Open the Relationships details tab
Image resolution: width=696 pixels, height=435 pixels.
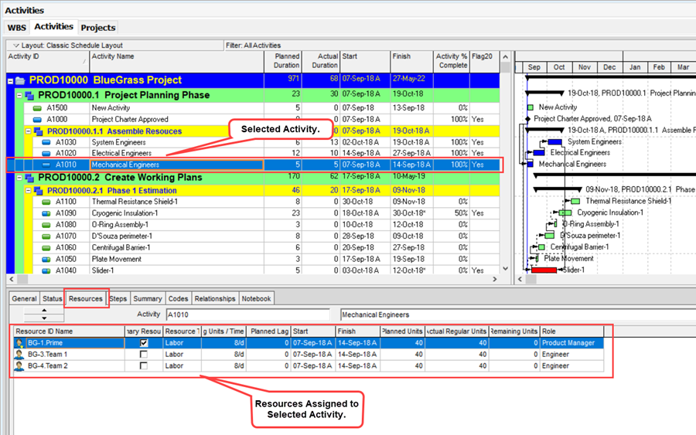point(215,299)
